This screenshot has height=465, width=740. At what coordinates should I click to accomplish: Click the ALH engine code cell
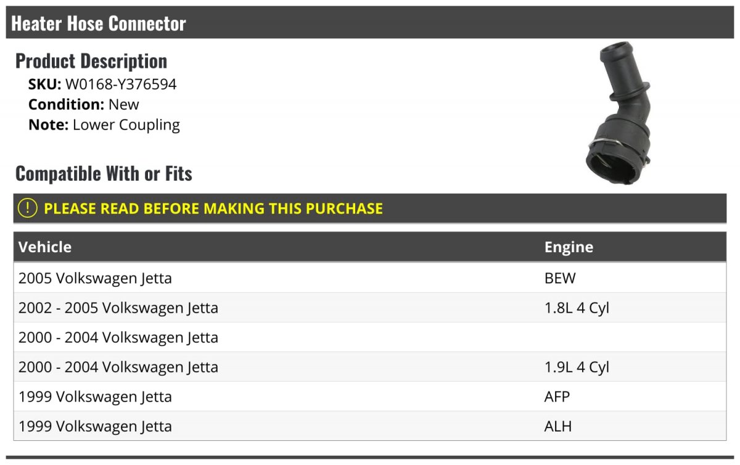click(558, 426)
